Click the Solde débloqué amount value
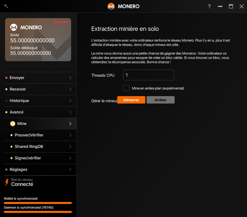This screenshot has height=217, width=247. click(x=31, y=53)
